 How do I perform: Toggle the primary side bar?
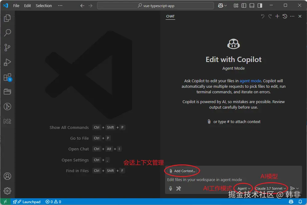pos(244,6)
